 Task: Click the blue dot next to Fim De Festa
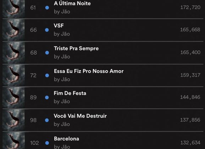(x=47, y=98)
